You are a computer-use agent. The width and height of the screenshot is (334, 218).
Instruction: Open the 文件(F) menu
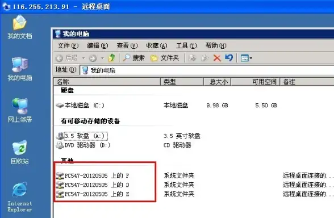click(x=68, y=45)
